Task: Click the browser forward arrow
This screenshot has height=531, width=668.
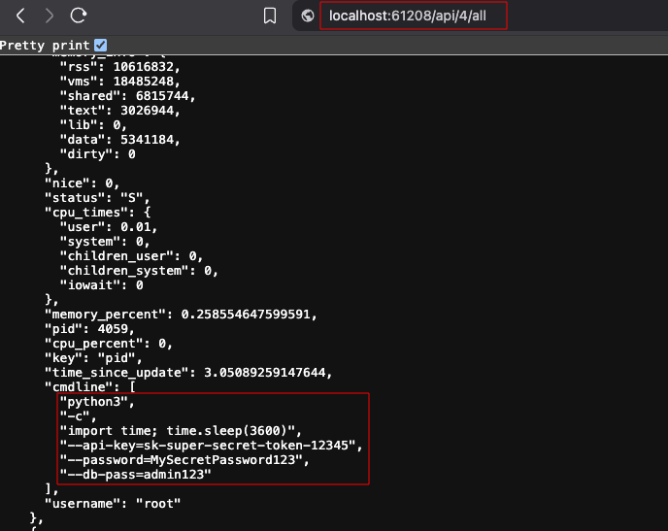Action: pyautogui.click(x=50, y=16)
